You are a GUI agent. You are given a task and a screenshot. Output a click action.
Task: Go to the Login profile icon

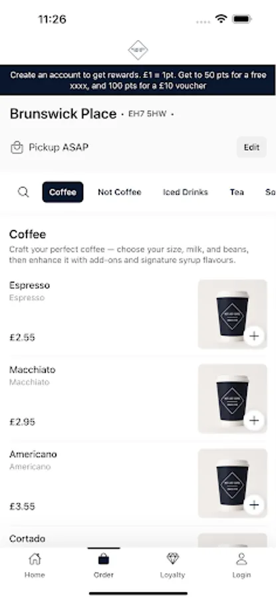click(x=241, y=559)
